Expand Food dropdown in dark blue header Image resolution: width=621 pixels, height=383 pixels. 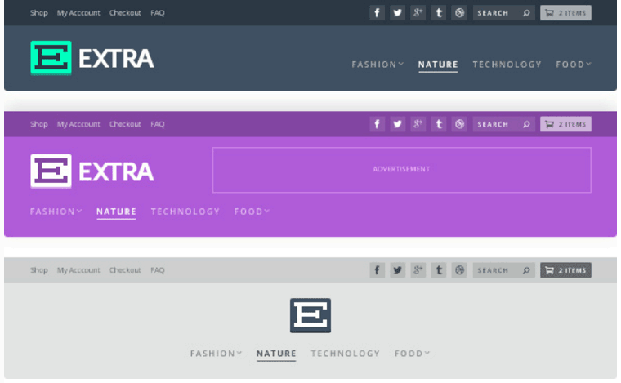574,64
